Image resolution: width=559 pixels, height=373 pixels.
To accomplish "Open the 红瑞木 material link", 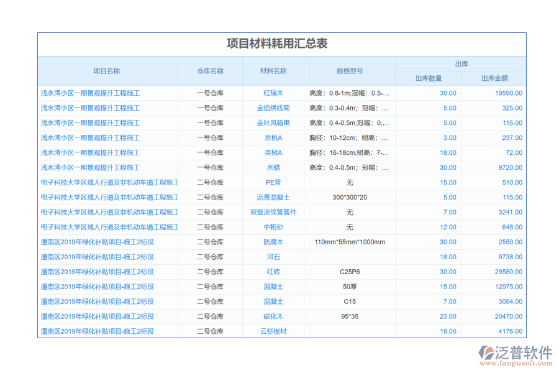I will (x=273, y=93).
